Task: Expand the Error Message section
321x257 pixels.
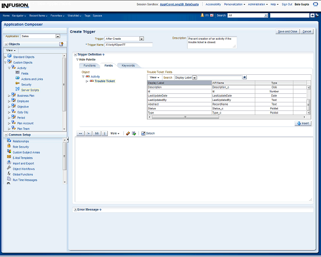Action: coord(75,209)
